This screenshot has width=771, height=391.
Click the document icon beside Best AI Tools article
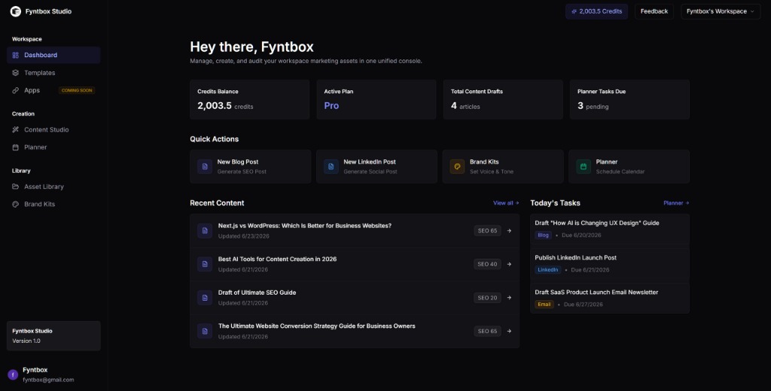(205, 264)
